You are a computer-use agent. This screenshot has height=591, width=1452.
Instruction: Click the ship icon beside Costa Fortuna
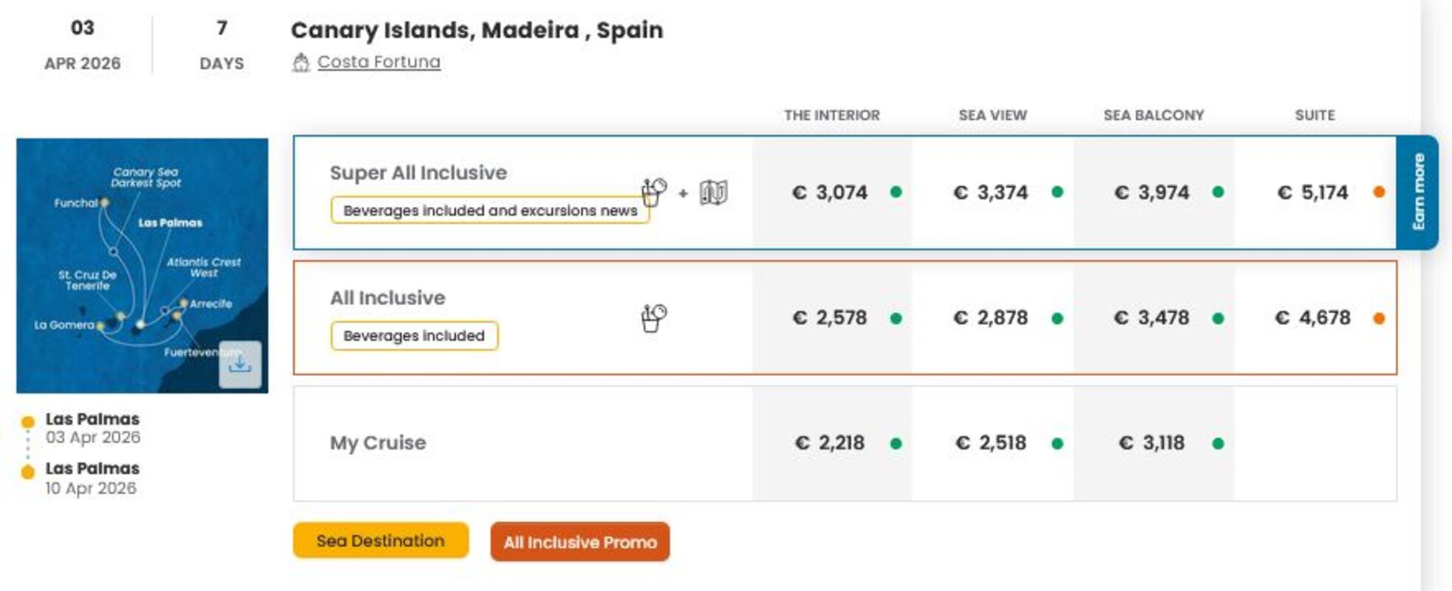coord(301,63)
